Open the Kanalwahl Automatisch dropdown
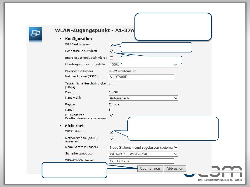 point(143,98)
